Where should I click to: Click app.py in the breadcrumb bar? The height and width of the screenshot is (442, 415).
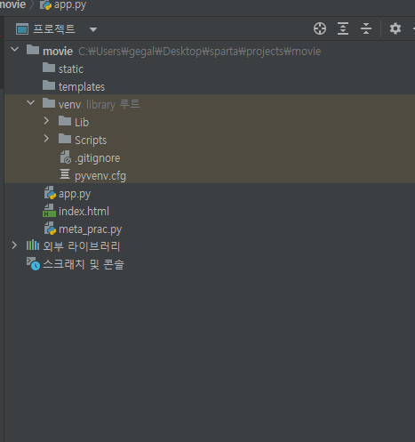tap(70, 4)
